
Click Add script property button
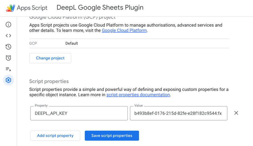point(55,135)
